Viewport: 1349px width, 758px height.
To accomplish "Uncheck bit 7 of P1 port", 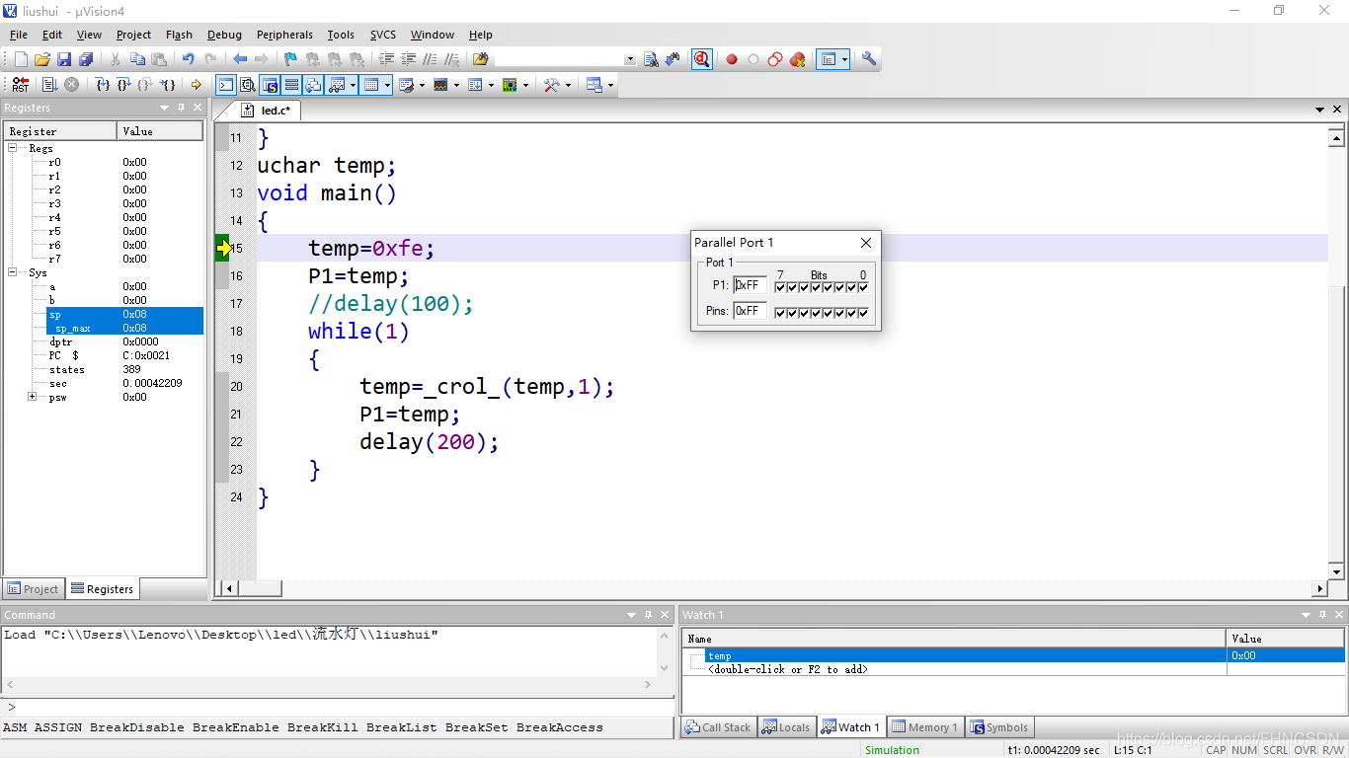I will 780,287.
